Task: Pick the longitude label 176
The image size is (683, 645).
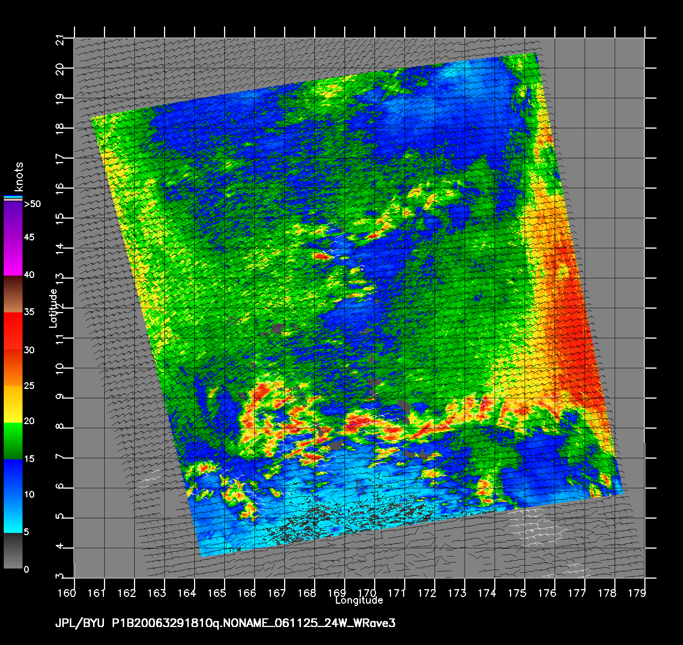Action: coord(547,593)
